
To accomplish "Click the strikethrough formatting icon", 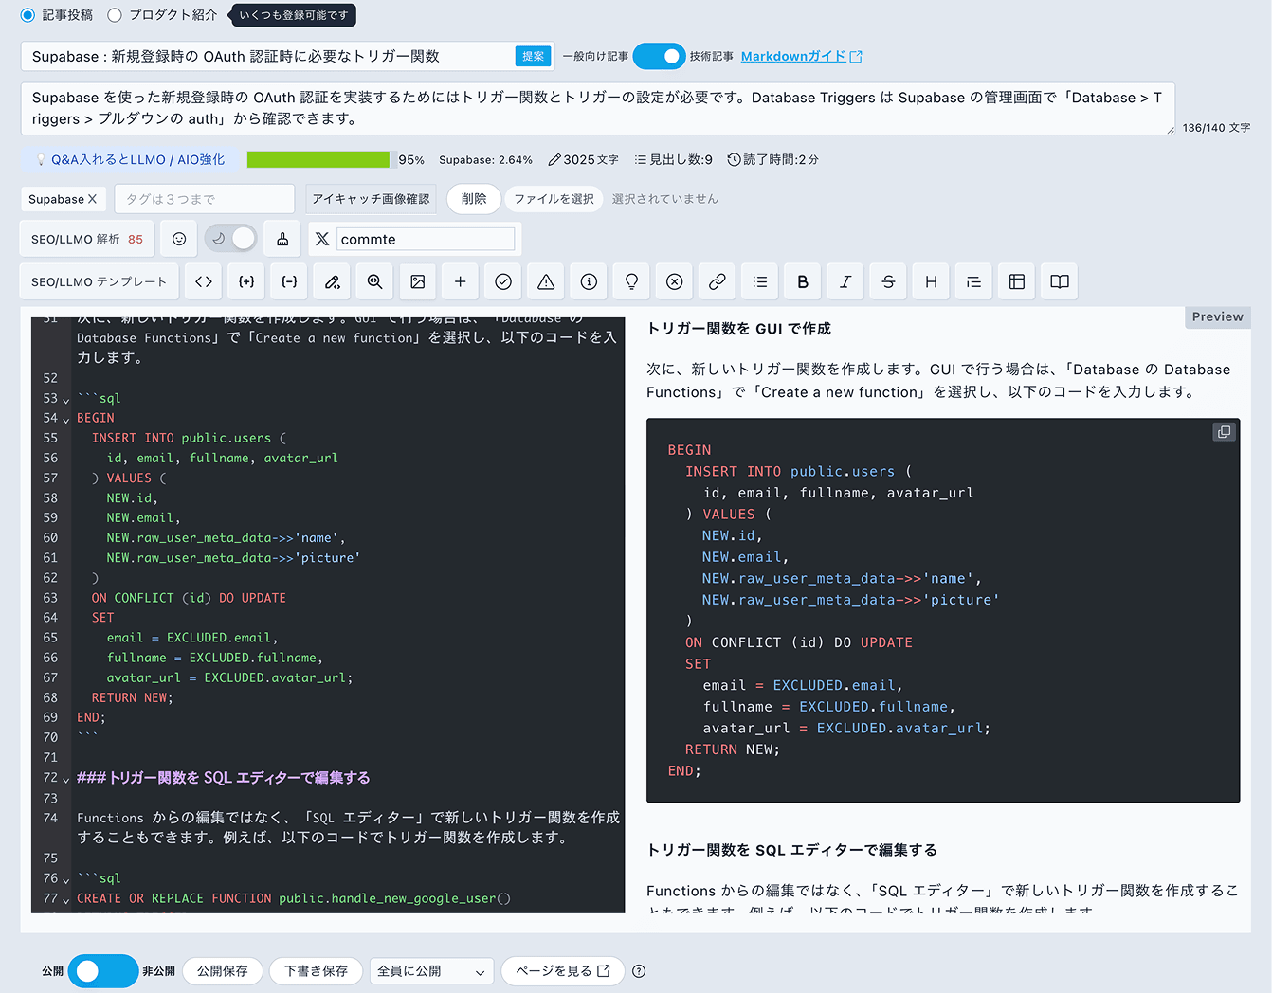I will (x=888, y=281).
